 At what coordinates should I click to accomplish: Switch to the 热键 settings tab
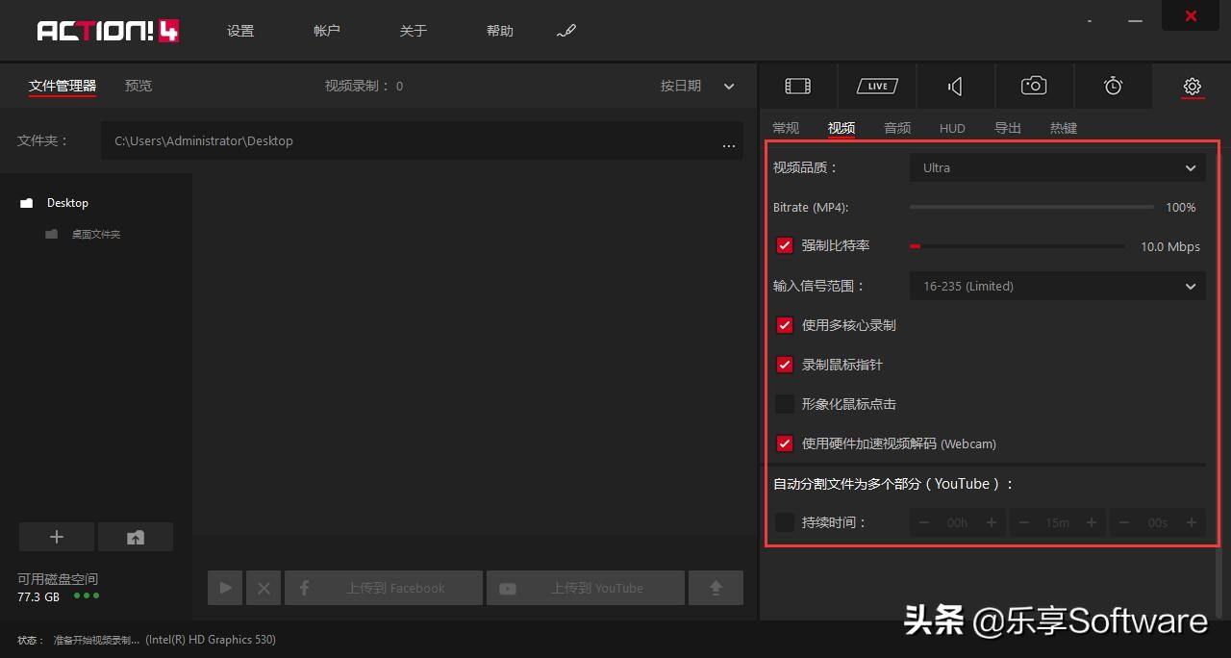click(x=1064, y=128)
